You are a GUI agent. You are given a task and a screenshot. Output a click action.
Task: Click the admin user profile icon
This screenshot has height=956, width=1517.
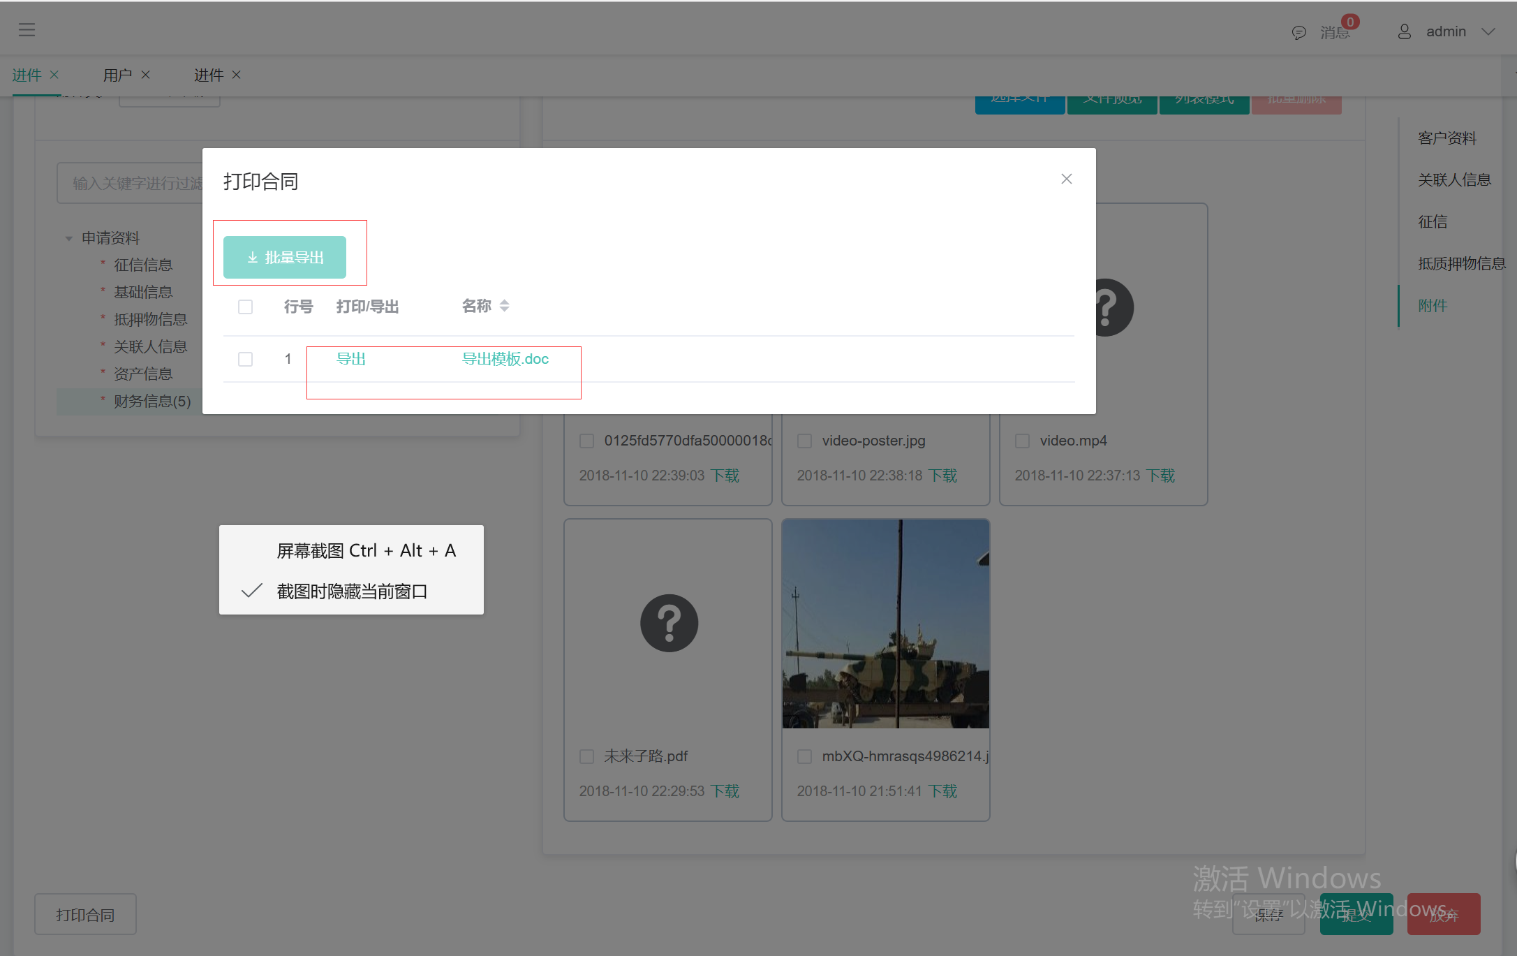[1404, 31]
